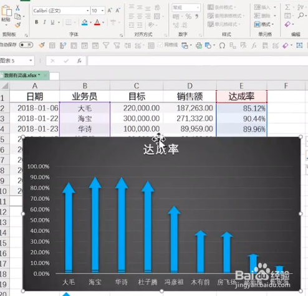308x296 pixels.
Task: Open the Calibri font name dropdown
Action: [x=88, y=11]
